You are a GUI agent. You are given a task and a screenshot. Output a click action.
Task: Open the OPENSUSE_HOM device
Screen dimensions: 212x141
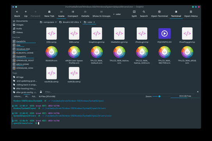(25, 68)
